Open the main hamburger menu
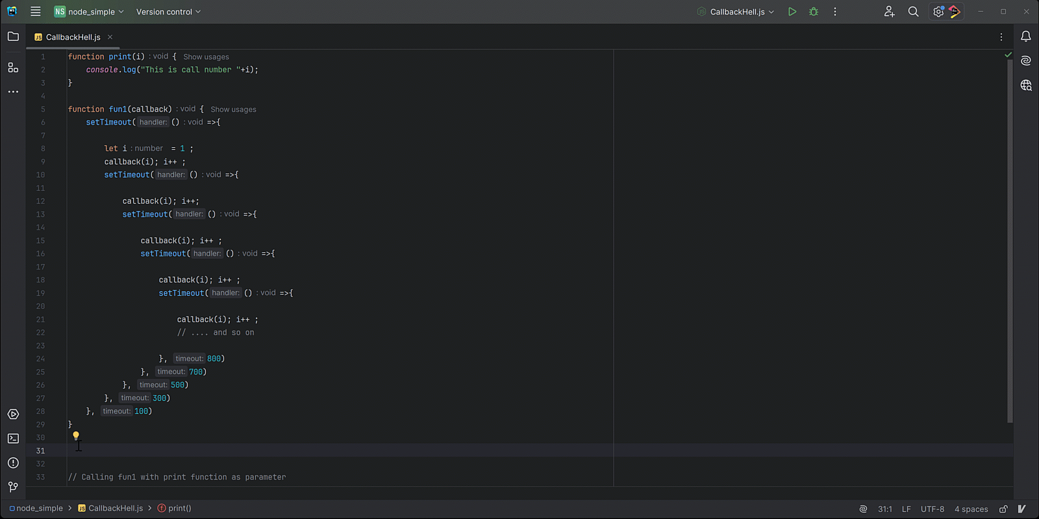 (36, 12)
